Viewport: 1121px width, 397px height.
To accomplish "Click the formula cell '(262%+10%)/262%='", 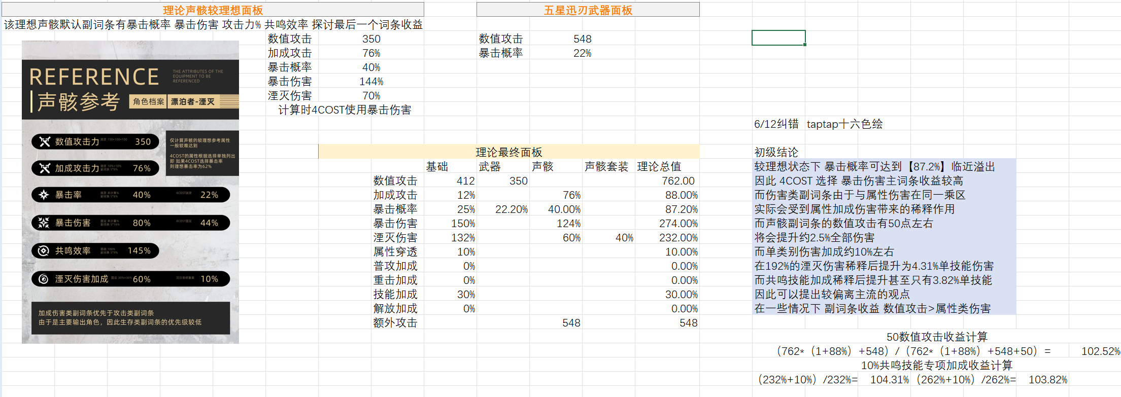I will coord(966,380).
